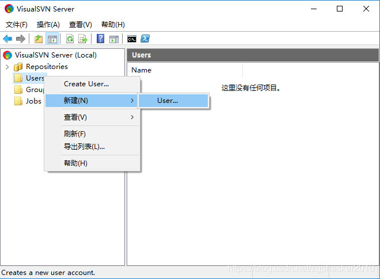Click the Users folder icon in tree
This screenshot has height=279, width=380.
click(18, 78)
